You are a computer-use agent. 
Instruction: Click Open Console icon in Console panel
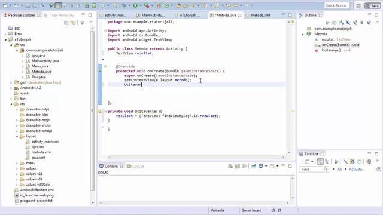272,166
